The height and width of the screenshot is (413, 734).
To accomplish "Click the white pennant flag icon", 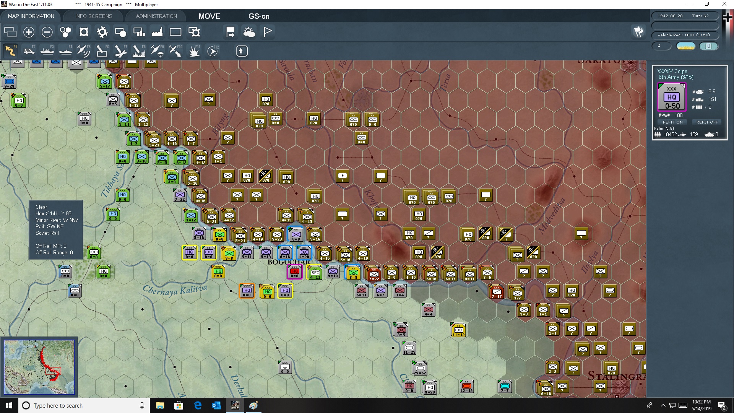I will (x=268, y=32).
